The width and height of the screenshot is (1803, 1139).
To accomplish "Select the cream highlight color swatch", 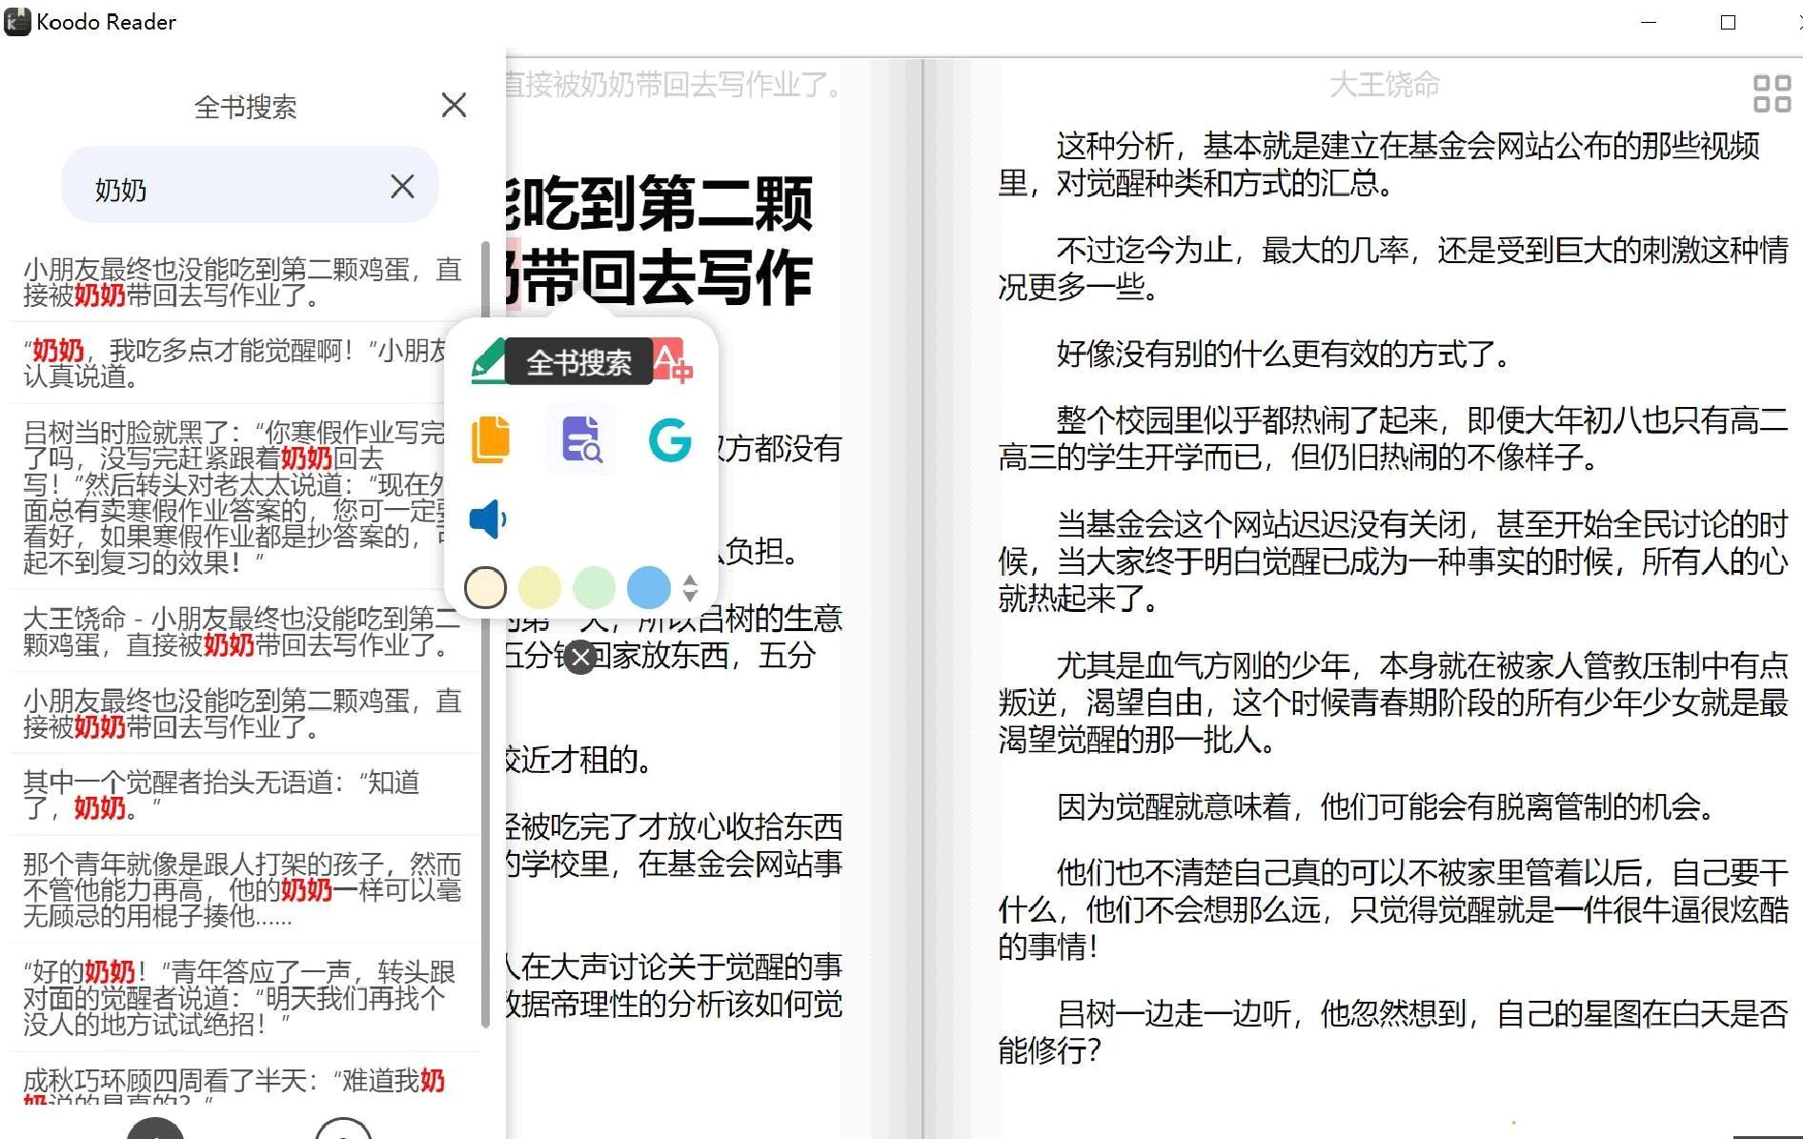I will coord(485,588).
